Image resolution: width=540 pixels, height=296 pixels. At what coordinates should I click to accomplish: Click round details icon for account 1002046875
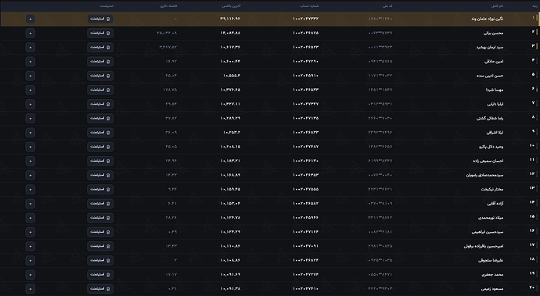pyautogui.click(x=31, y=33)
